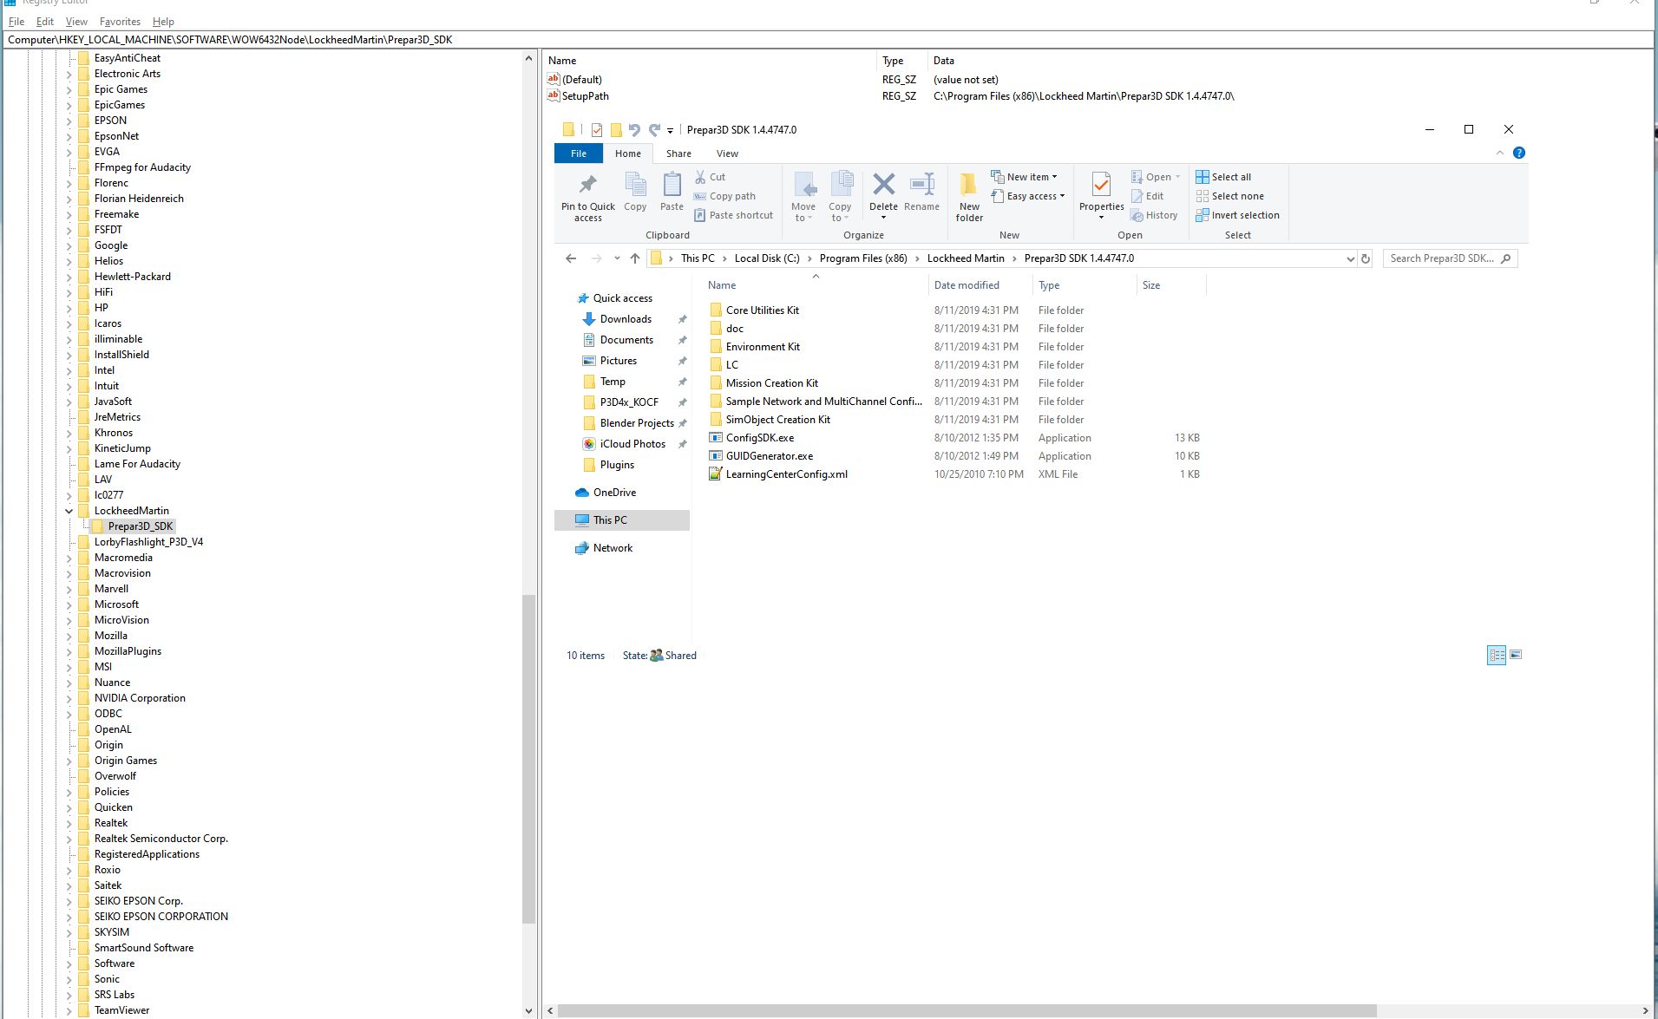The height and width of the screenshot is (1019, 1658).
Task: Click the Explorer help question mark icon
Action: pyautogui.click(x=1519, y=153)
